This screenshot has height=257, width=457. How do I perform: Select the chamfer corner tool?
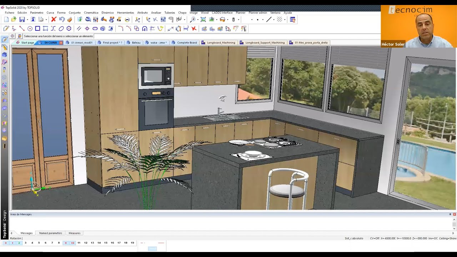point(129,29)
